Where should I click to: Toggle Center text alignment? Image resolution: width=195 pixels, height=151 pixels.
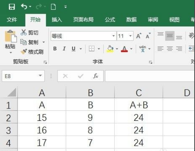[x=170, y=49]
